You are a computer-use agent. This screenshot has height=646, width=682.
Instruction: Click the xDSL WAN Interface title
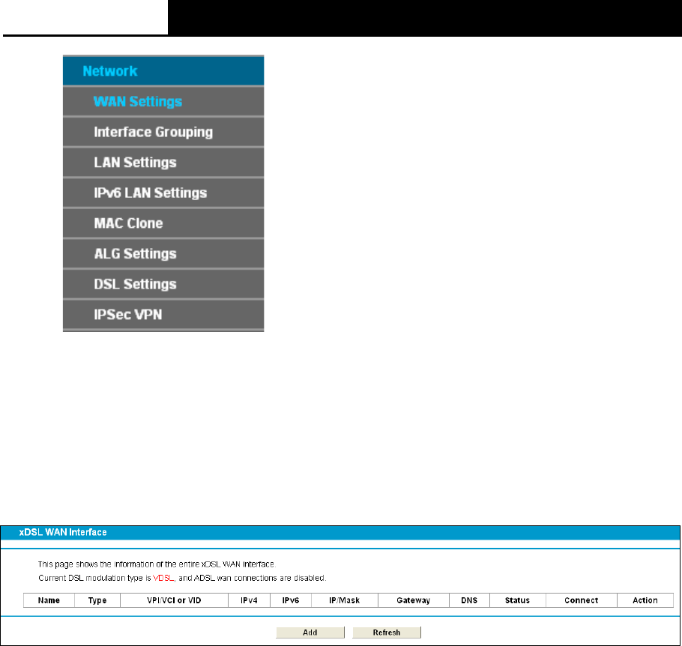63,532
